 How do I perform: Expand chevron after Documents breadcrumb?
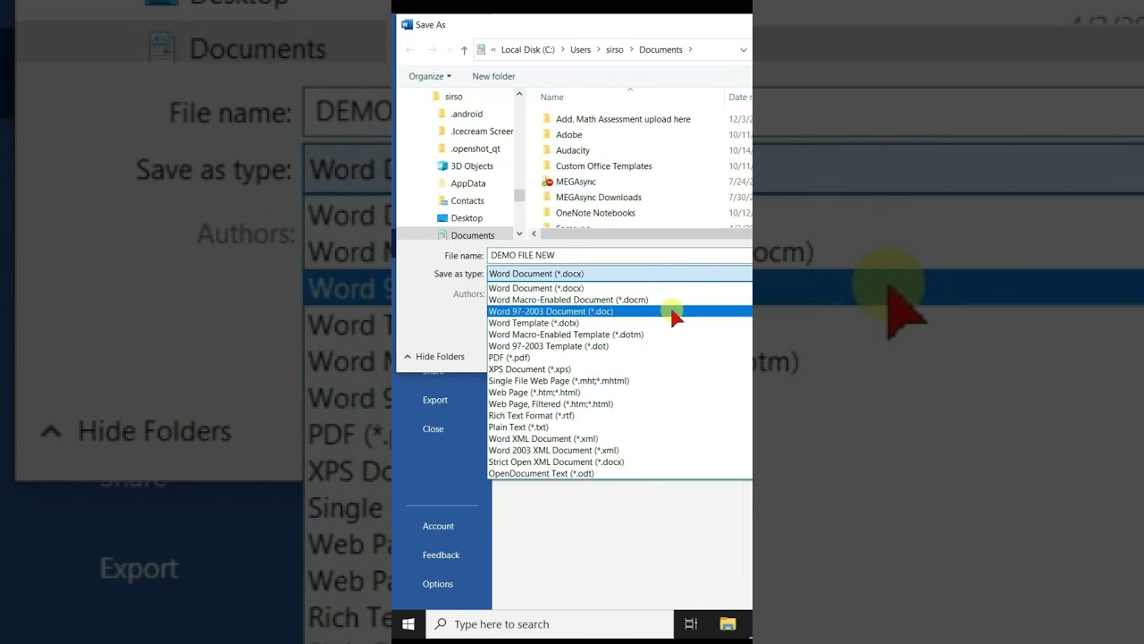(x=691, y=50)
